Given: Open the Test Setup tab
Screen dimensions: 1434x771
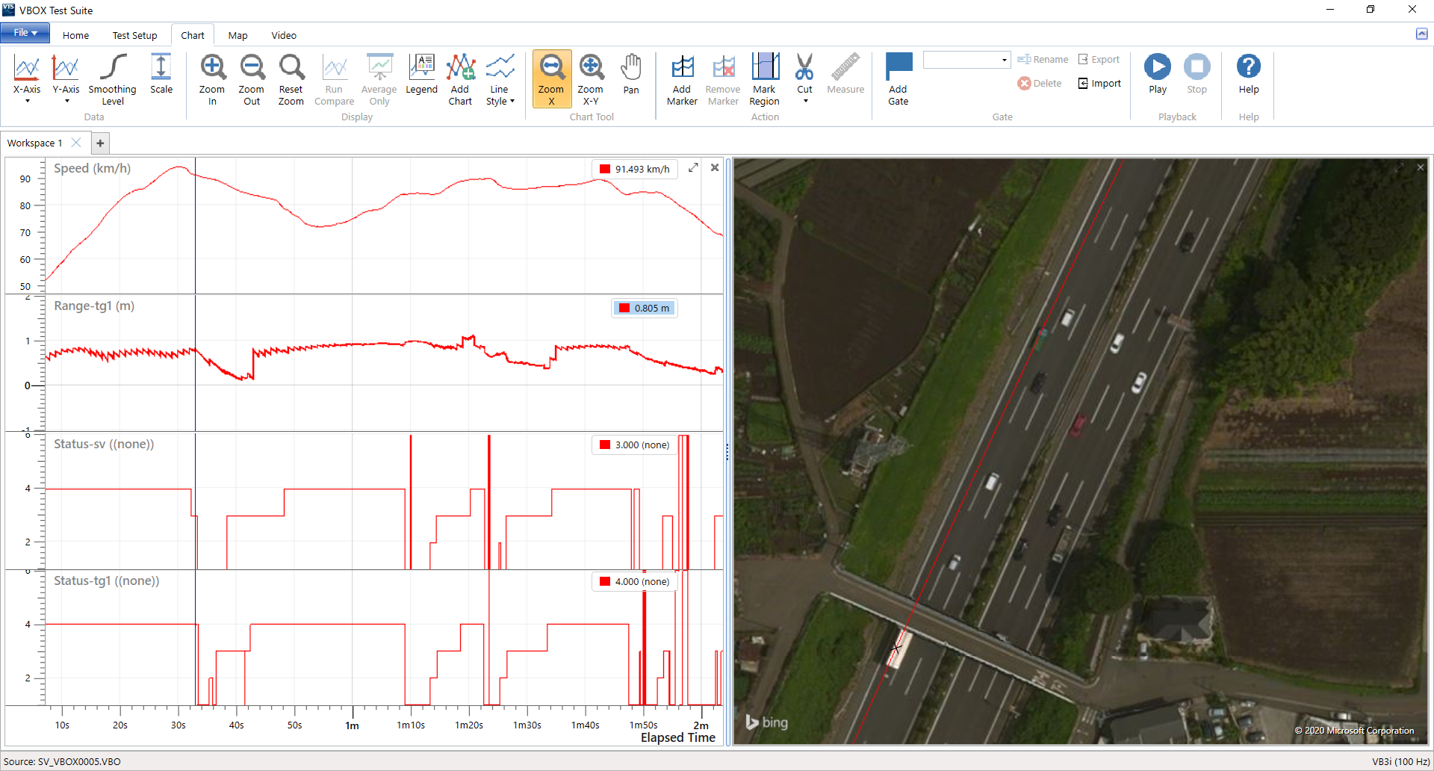Looking at the screenshot, I should 134,35.
